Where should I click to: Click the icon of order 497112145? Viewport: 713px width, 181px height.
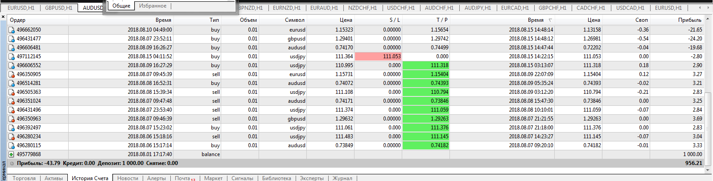click(x=12, y=56)
